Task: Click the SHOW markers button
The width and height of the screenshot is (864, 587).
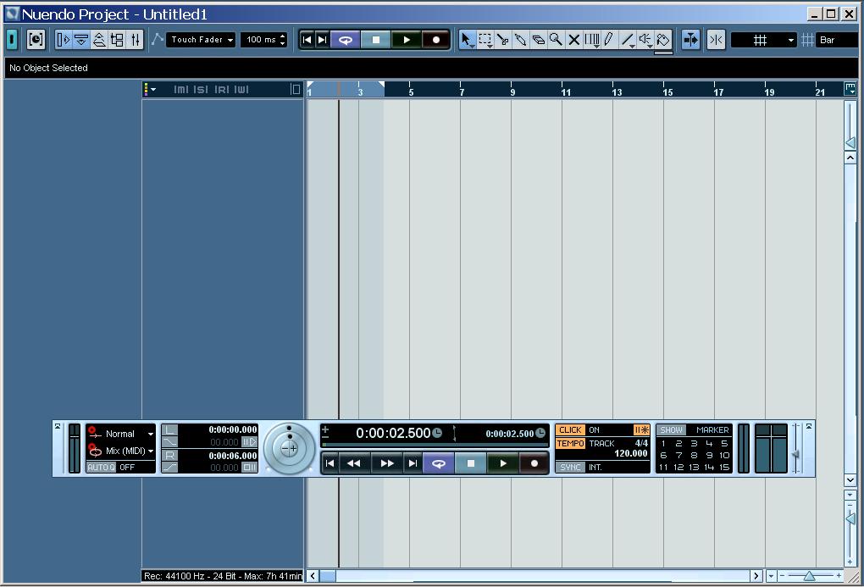Action: click(671, 430)
